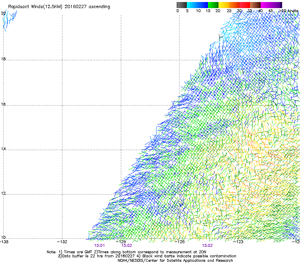
Task: Click the 15:02 time label beside 15:01
Action: click(x=126, y=246)
